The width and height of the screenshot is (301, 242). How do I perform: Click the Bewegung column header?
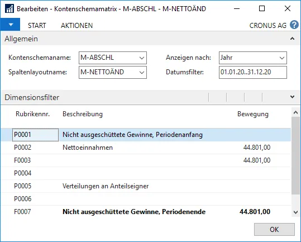pyautogui.click(x=253, y=114)
